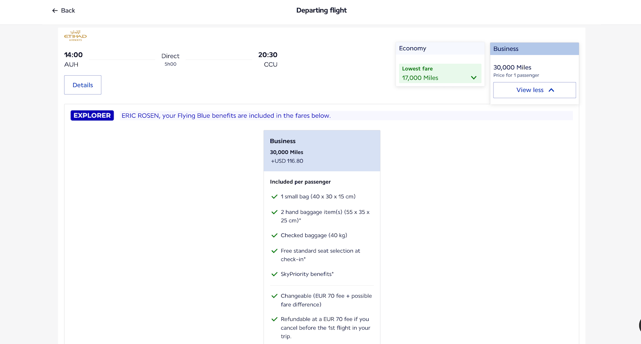Click the text "Departing flight"
This screenshot has width=641, height=344.
(321, 10)
